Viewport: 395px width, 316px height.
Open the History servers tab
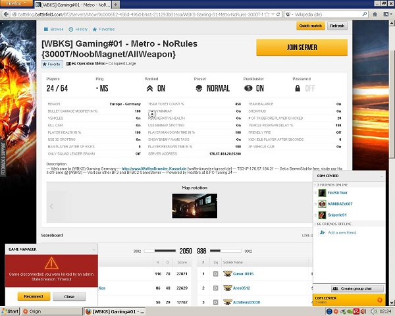coord(78,29)
